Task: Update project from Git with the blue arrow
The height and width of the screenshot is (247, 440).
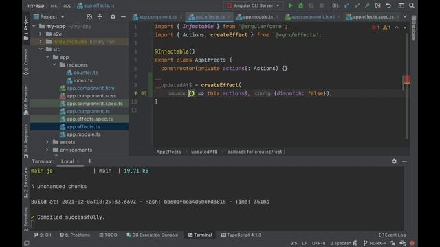Action: [346, 5]
